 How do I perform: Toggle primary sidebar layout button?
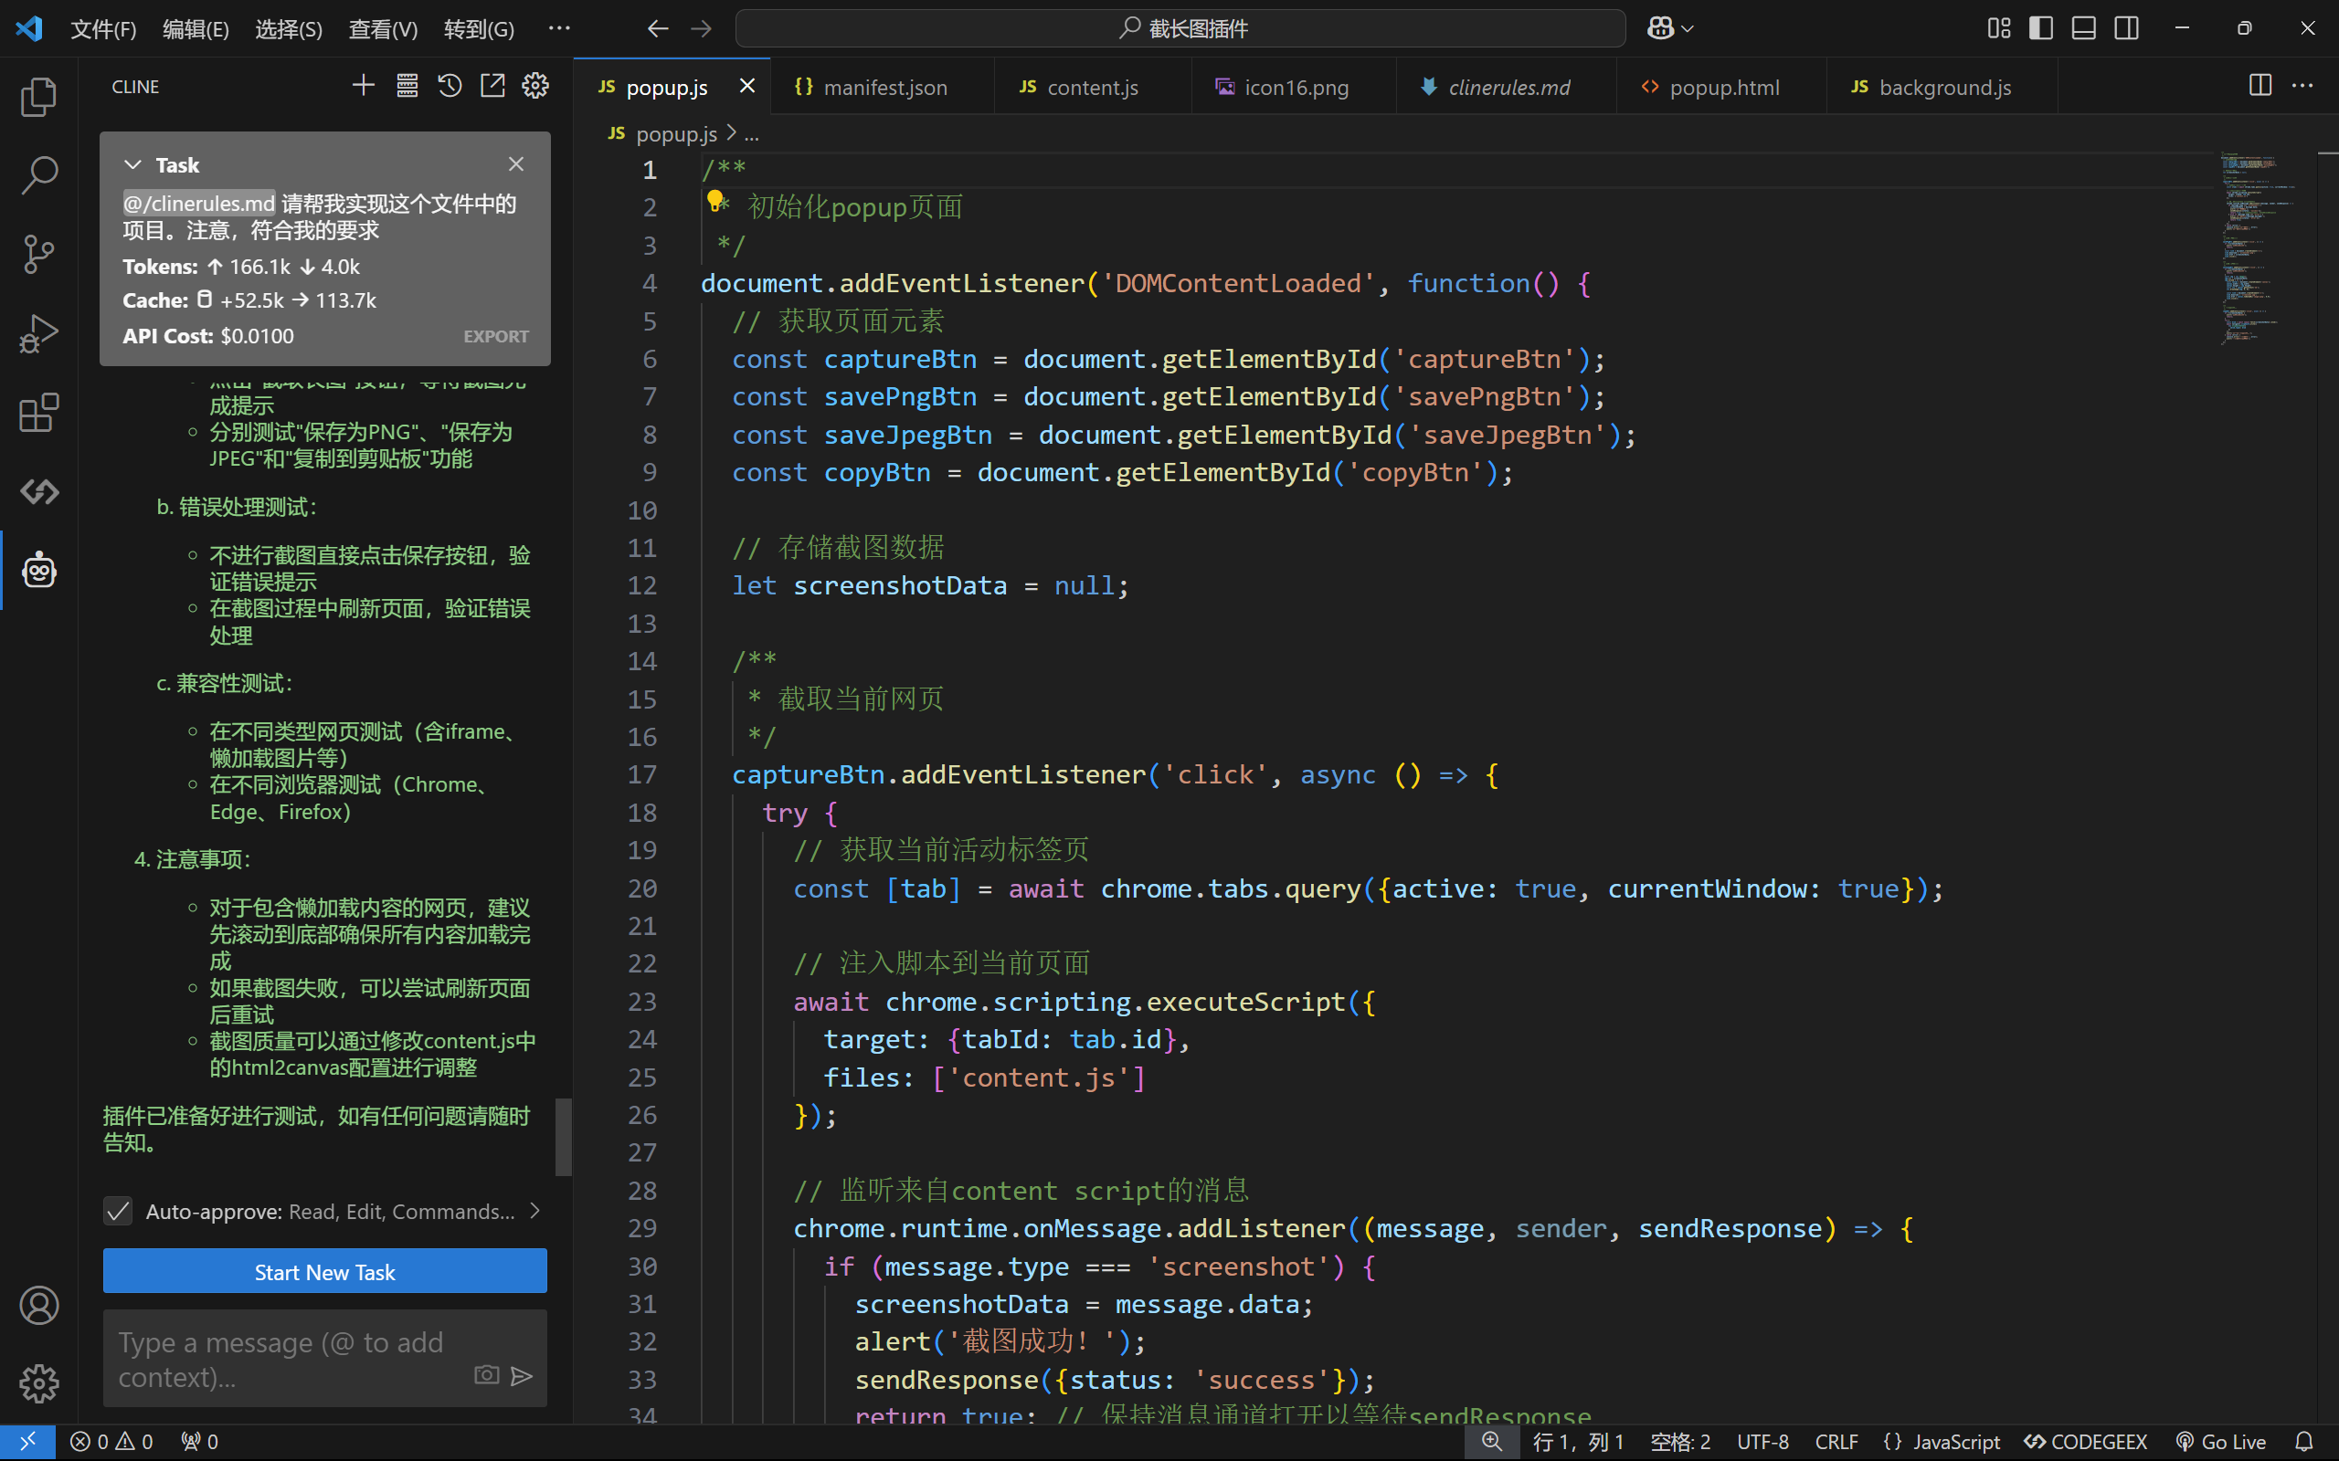pyautogui.click(x=2040, y=28)
